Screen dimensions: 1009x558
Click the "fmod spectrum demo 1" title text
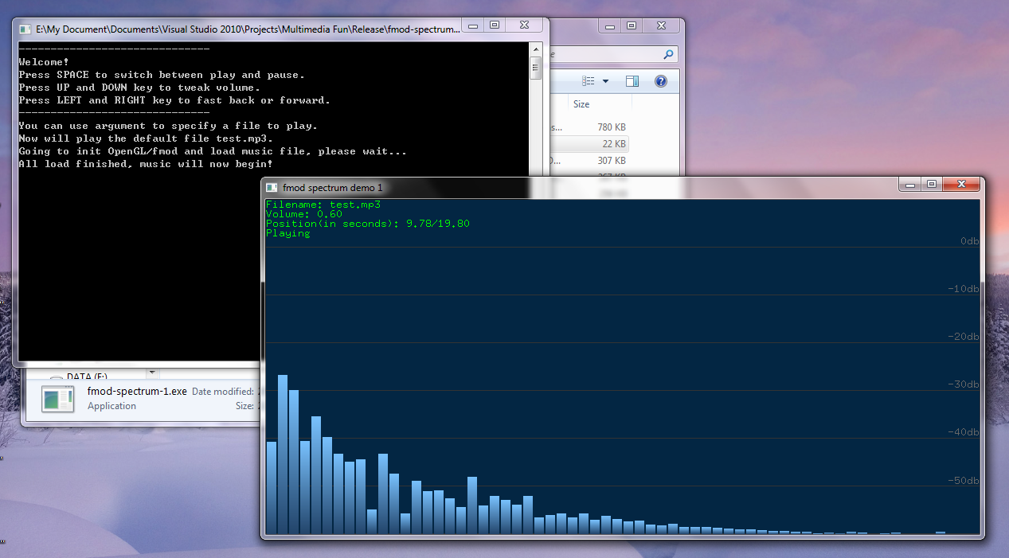333,187
